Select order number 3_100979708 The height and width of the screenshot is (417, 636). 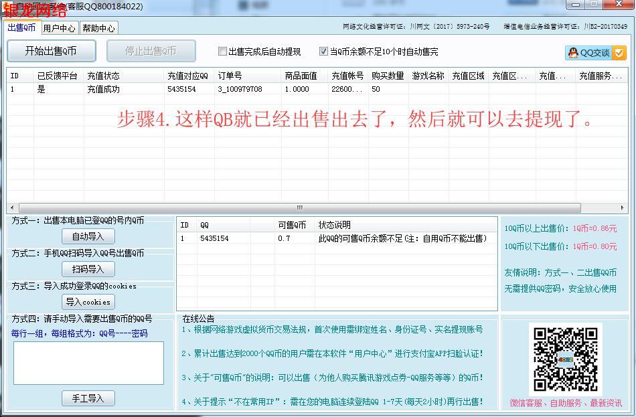tap(240, 89)
